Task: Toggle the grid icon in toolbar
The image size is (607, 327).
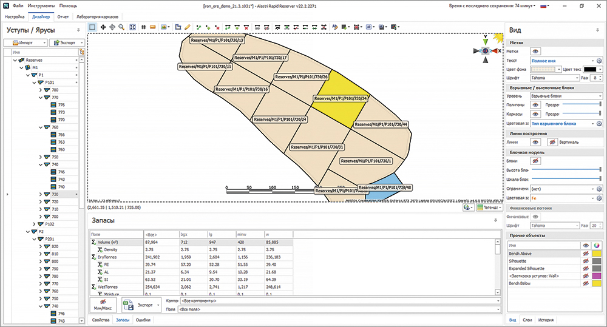Action: pos(143,27)
